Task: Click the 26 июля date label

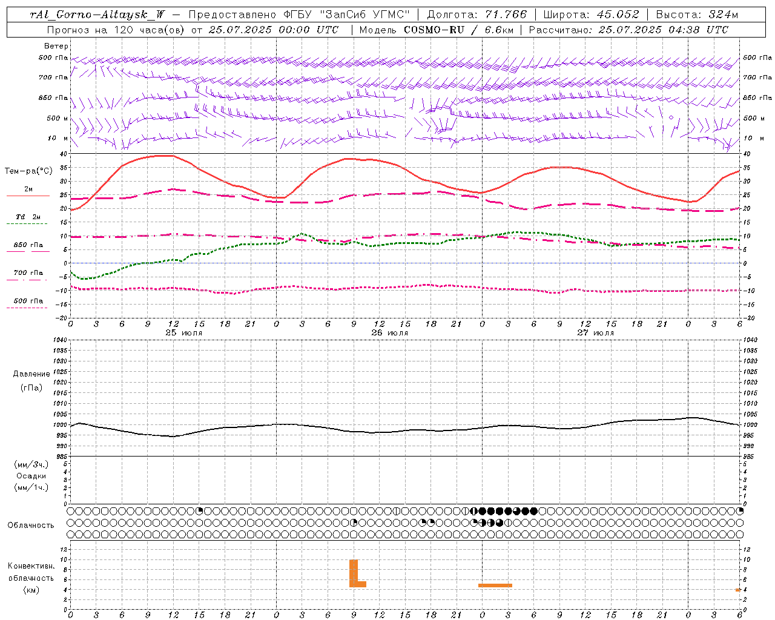Action: [389, 332]
